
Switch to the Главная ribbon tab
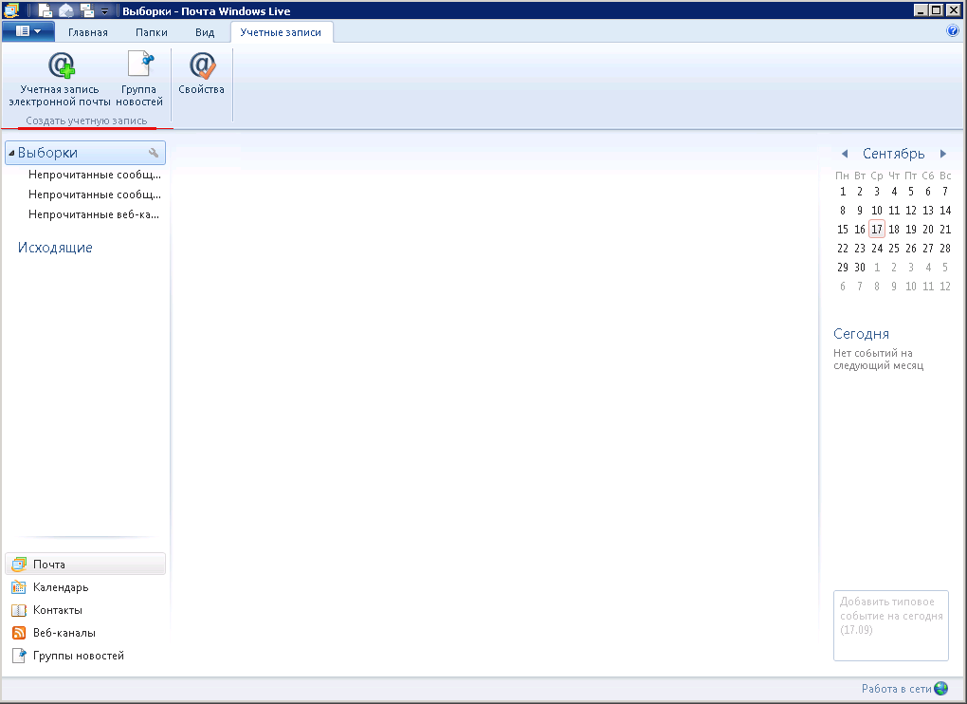pos(87,32)
